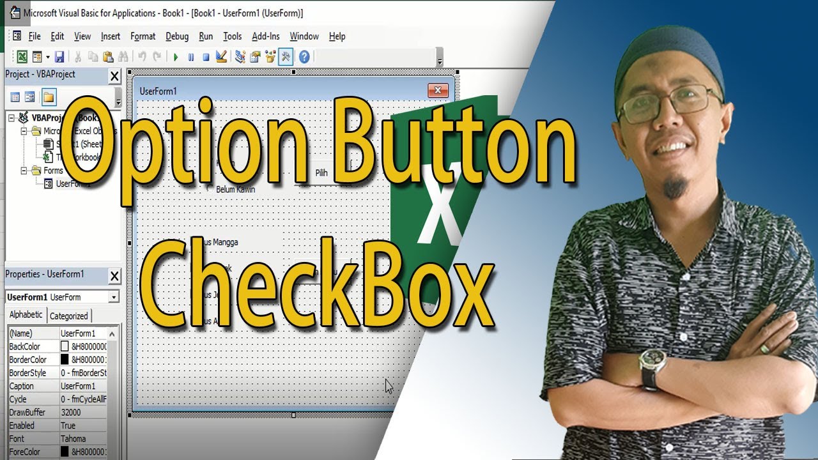Click the properties list scroll-up arrow
Screen dimensions: 818x460
113,333
